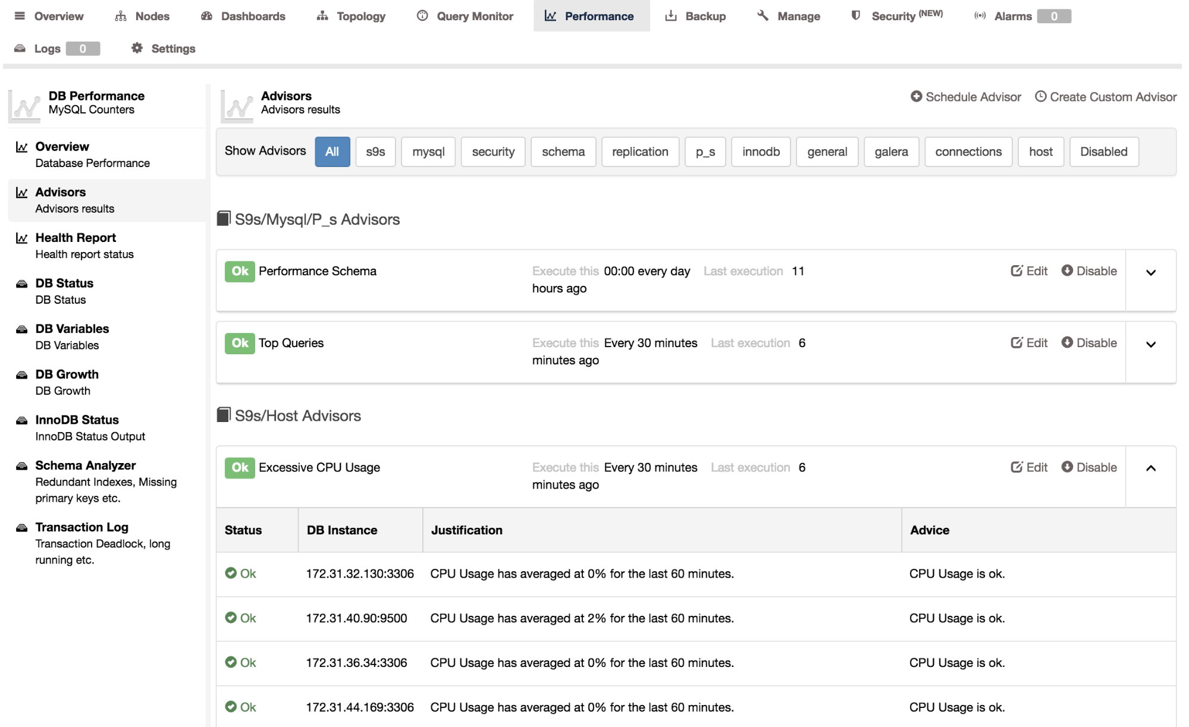
Task: Go to the Dashboards tab
Action: [243, 16]
